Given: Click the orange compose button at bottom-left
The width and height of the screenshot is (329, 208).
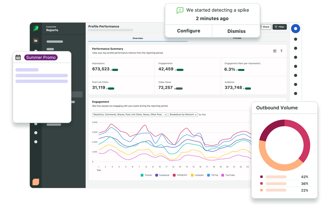Looking at the screenshot, I should pos(36,182).
